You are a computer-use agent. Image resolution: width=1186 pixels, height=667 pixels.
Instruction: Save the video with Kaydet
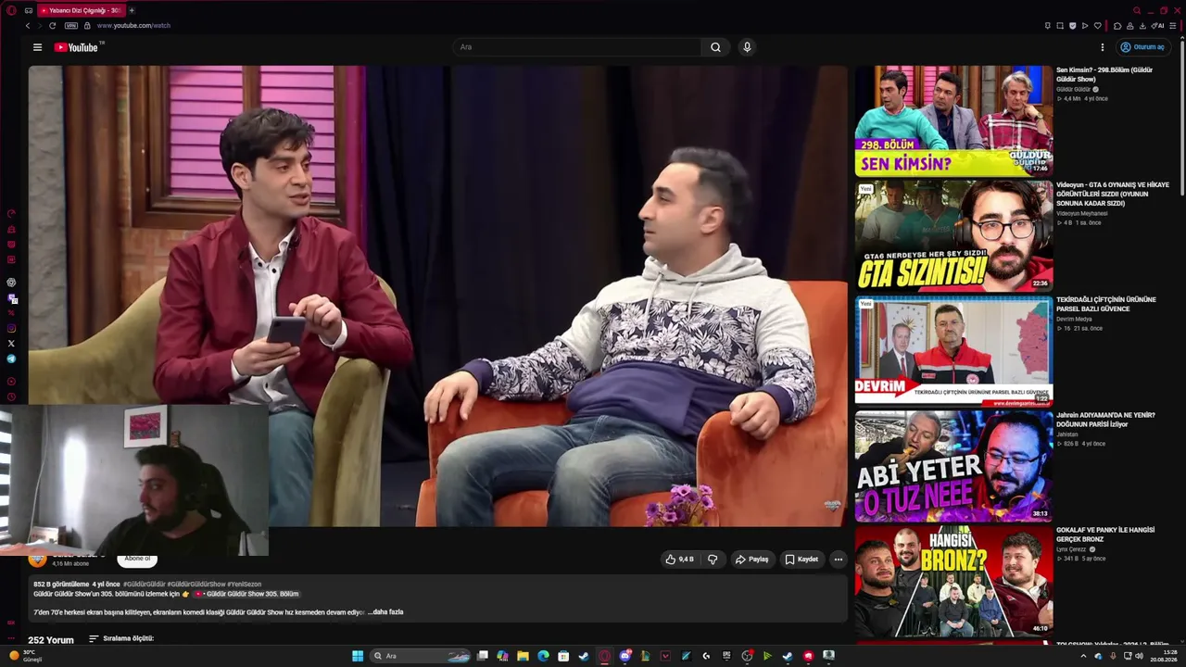801,560
